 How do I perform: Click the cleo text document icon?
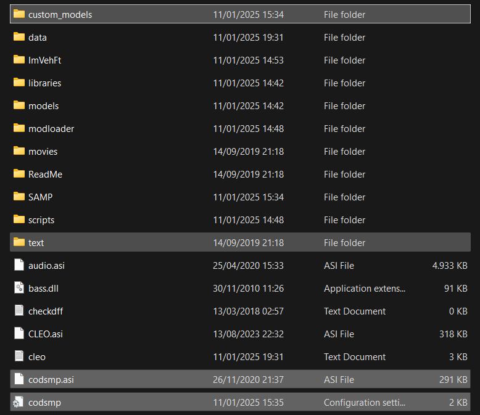click(x=19, y=356)
